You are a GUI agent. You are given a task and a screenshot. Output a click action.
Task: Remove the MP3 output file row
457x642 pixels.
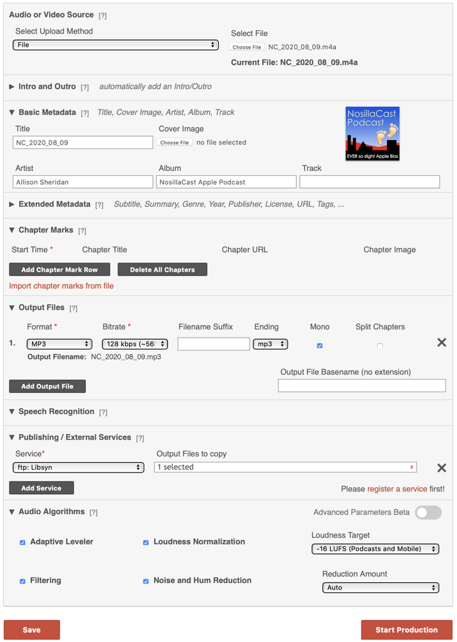(x=442, y=343)
